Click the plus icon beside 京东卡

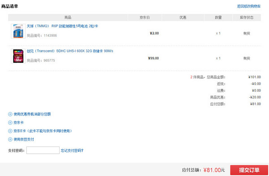[10, 123]
